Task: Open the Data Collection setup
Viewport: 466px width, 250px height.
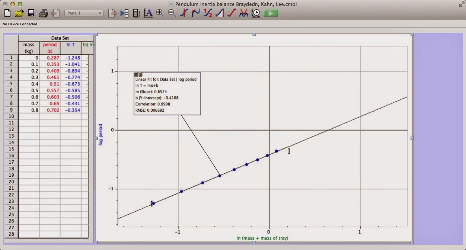Action: (255, 13)
